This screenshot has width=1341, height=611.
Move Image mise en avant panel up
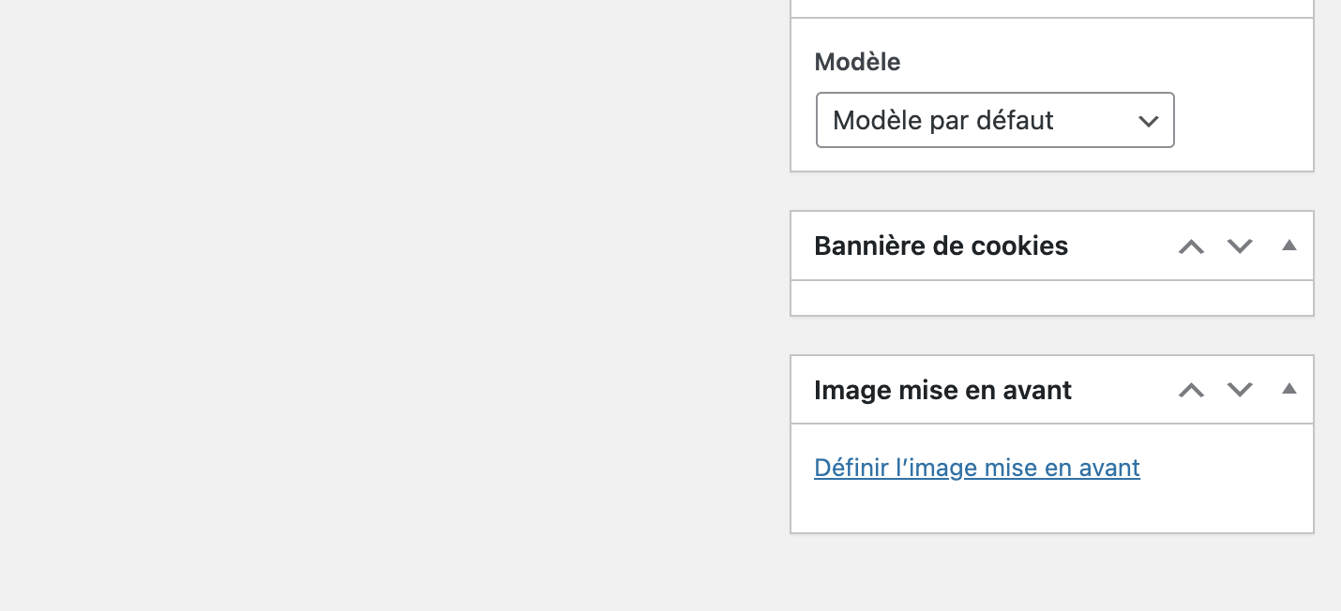1191,390
